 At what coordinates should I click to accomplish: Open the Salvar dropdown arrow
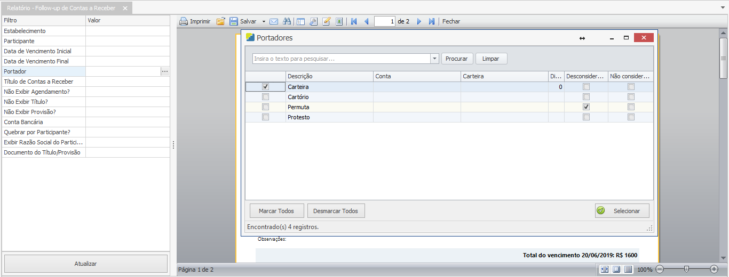click(x=264, y=22)
